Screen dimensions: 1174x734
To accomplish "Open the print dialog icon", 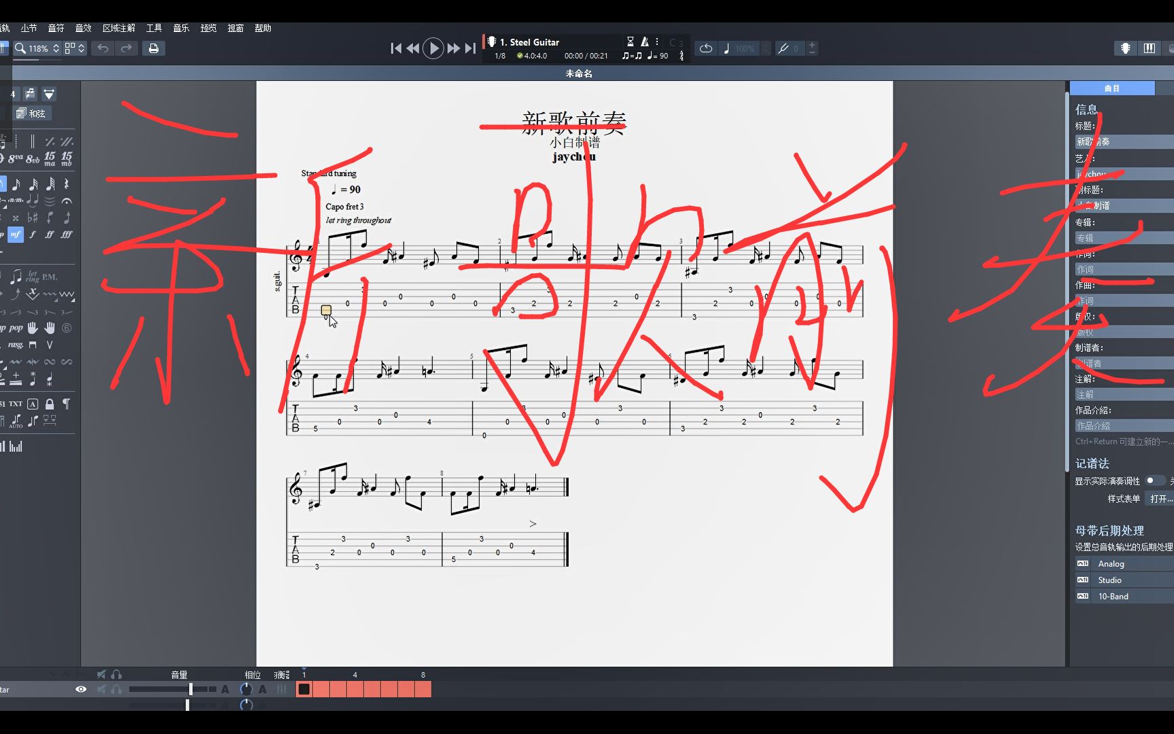I will [154, 48].
